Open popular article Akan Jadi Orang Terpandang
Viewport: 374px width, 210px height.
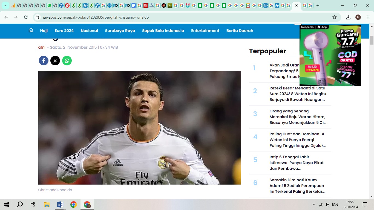(x=284, y=71)
